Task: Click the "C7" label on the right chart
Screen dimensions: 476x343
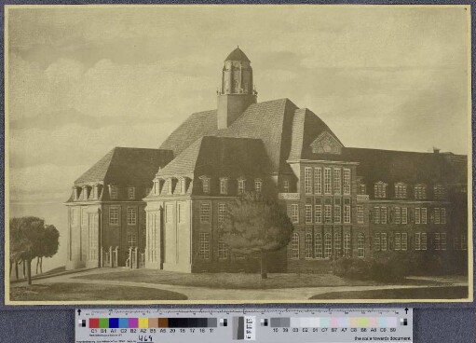Action: 324,330
